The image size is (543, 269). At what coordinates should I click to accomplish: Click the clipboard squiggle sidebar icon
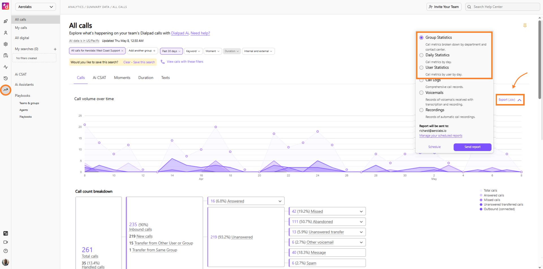[6, 55]
